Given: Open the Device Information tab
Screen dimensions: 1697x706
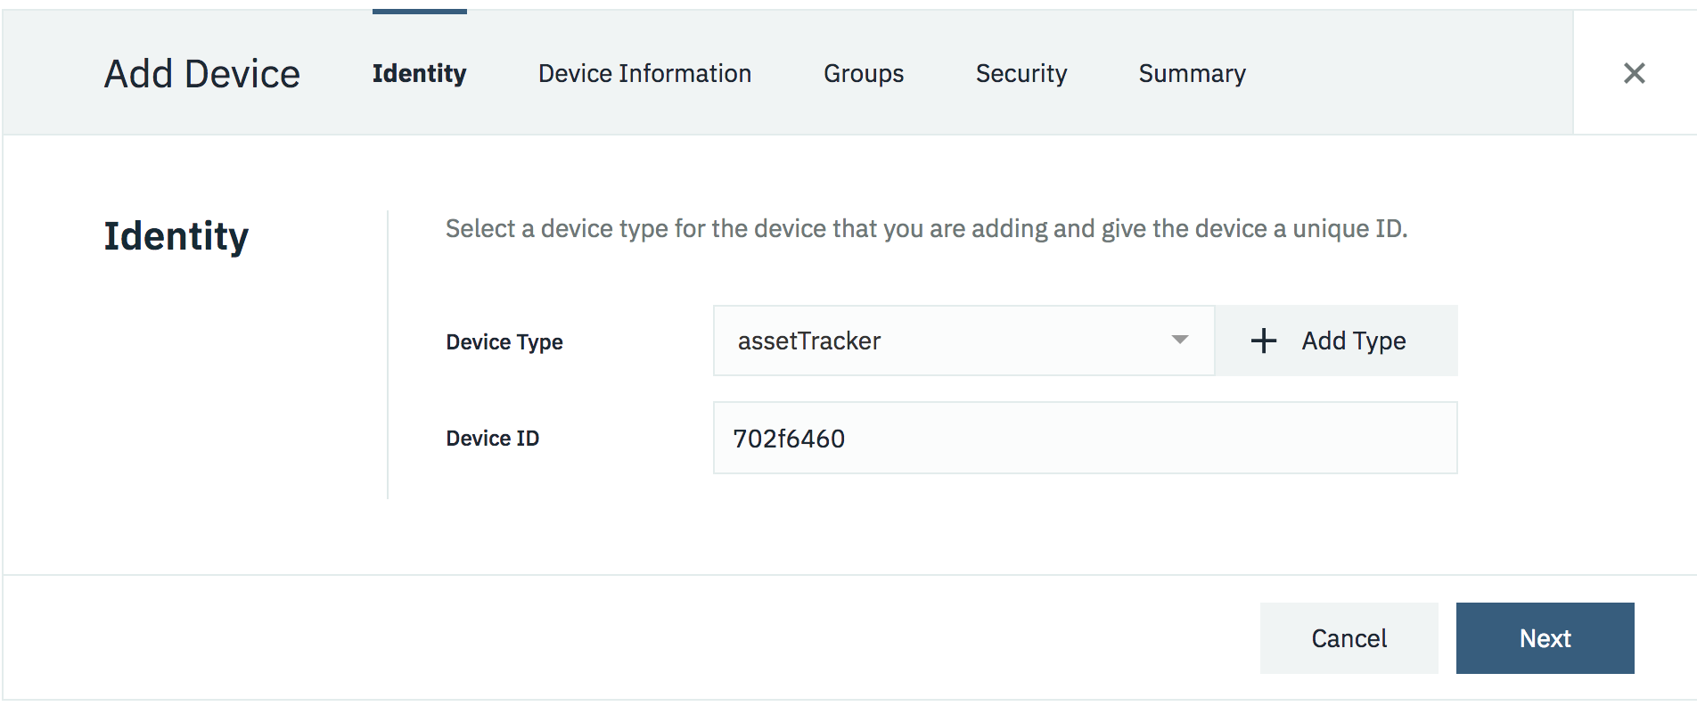Looking at the screenshot, I should click(644, 73).
